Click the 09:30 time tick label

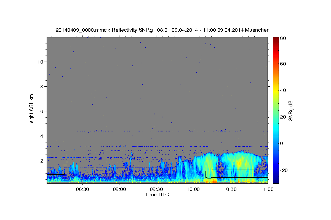[x=156, y=189]
